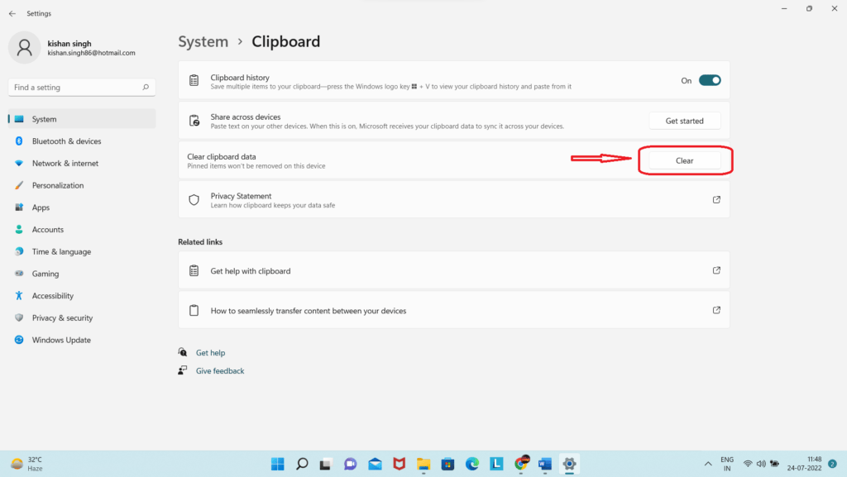Open Accounts settings
This screenshot has width=847, height=477.
(82, 230)
